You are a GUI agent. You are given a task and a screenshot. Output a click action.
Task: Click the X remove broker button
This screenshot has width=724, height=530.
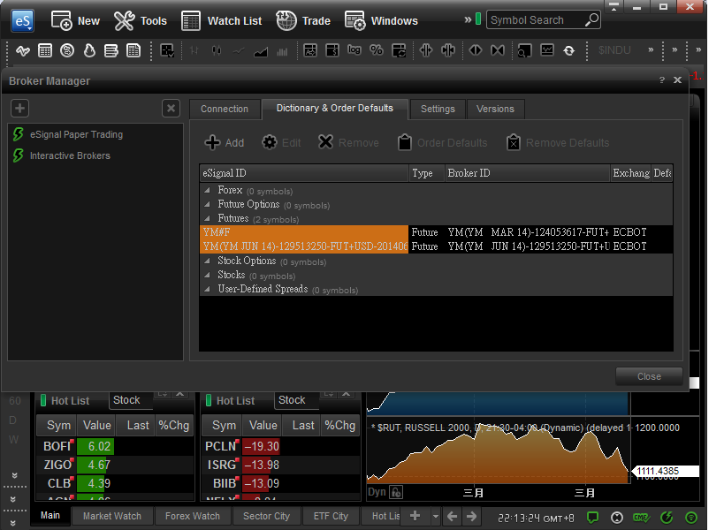tap(171, 109)
